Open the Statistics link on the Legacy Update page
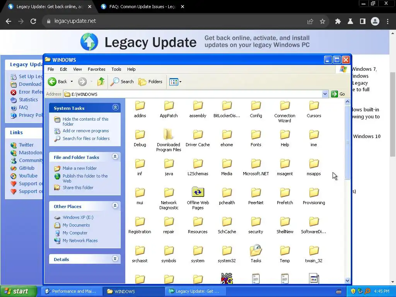The height and width of the screenshot is (297, 396). (28, 99)
